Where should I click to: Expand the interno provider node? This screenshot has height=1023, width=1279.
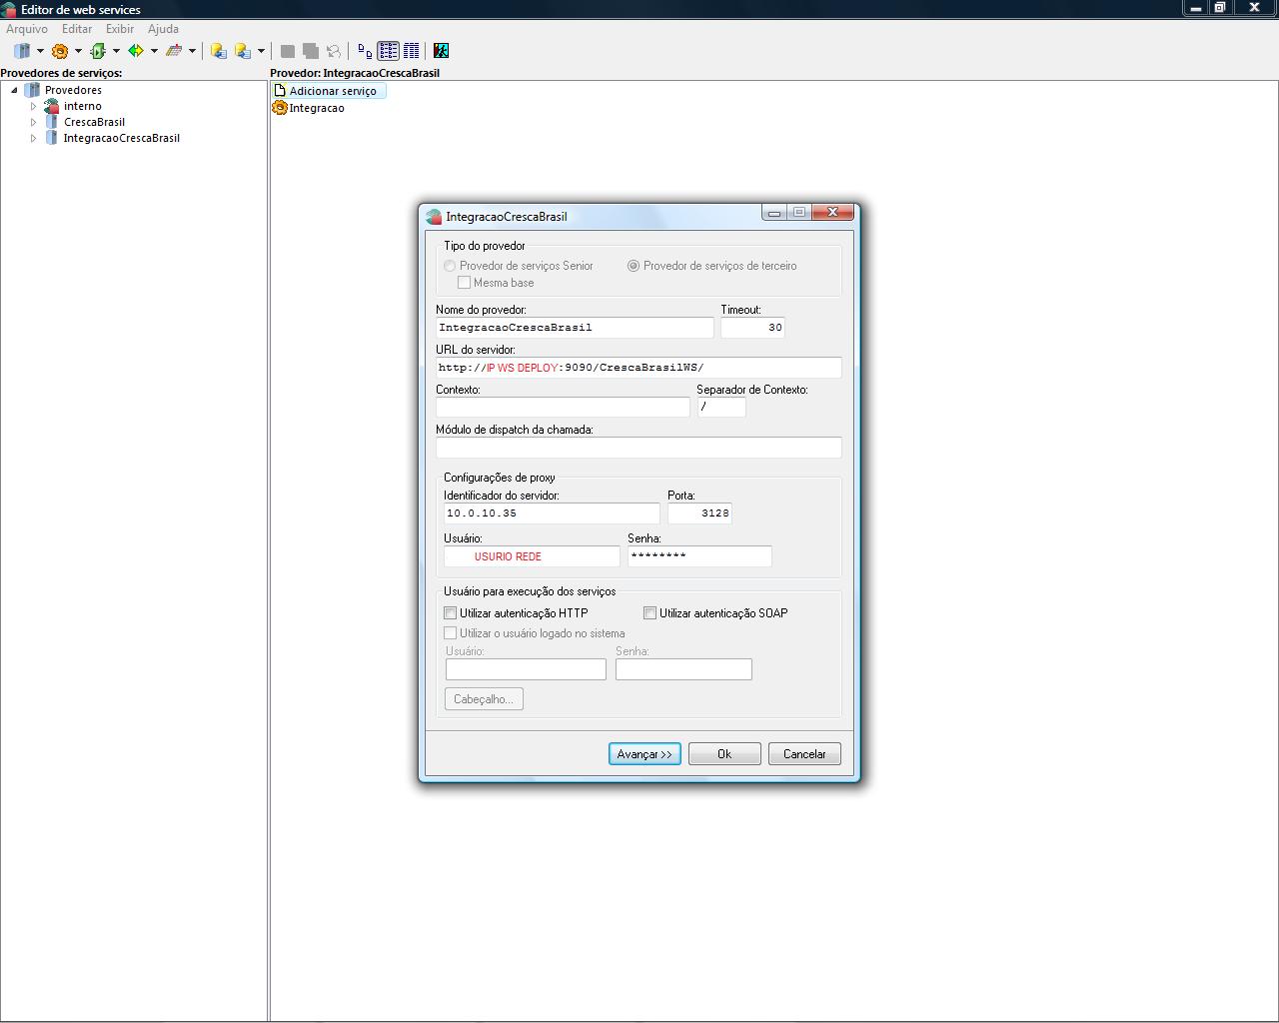pyautogui.click(x=33, y=106)
